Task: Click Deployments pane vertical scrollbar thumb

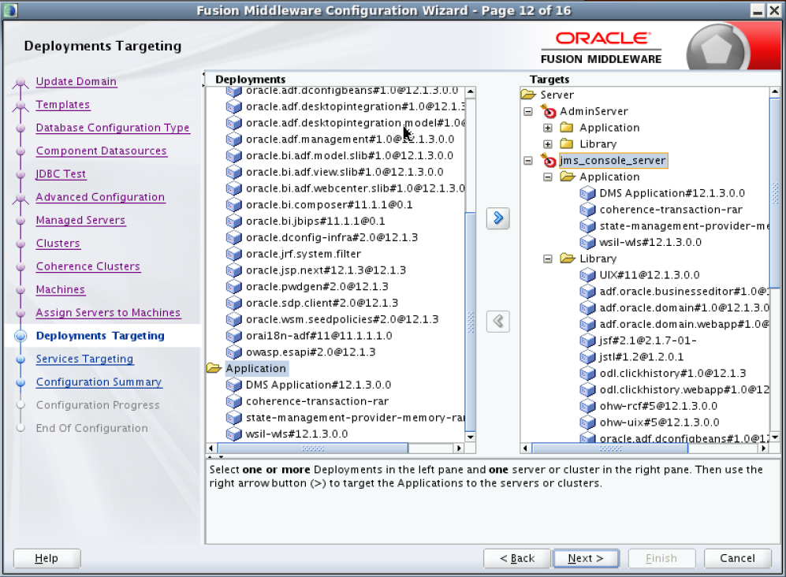Action: (x=470, y=322)
